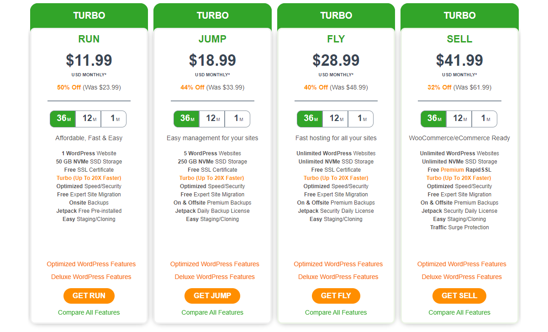Order the Fly plan via GET FLY
The image size is (548, 332).
[x=336, y=295]
